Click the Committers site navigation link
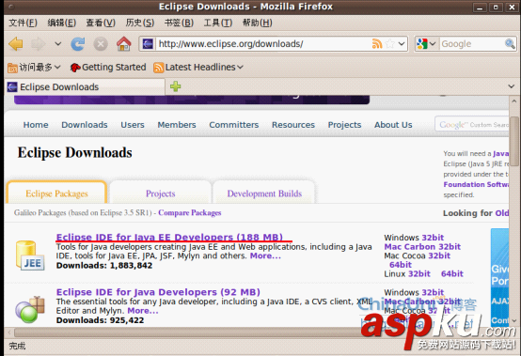This screenshot has height=356, width=521. pyautogui.click(x=233, y=125)
